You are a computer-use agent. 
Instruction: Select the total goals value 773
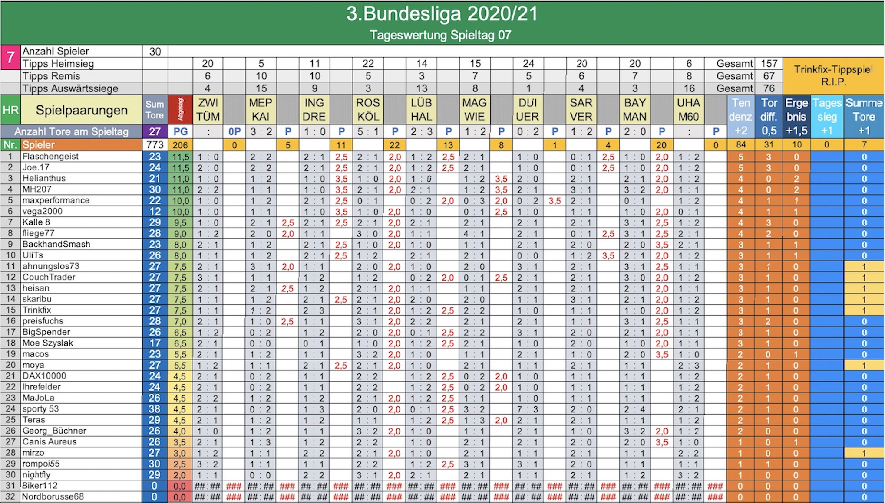155,144
